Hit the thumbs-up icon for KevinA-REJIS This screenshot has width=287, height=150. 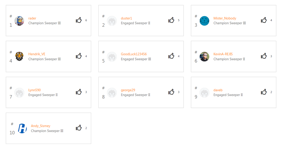264,56
